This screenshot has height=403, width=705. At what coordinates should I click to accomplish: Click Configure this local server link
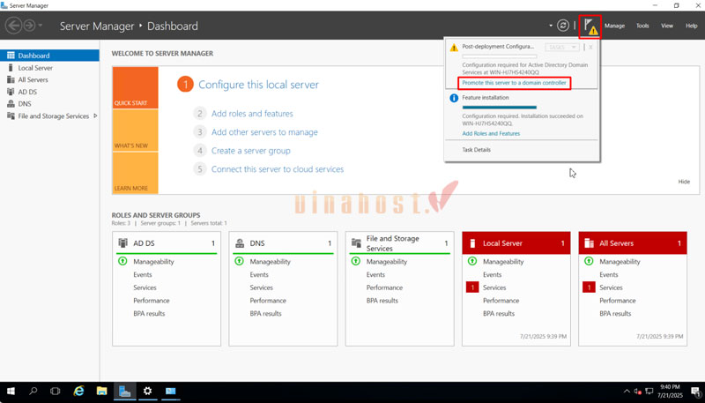click(x=258, y=85)
